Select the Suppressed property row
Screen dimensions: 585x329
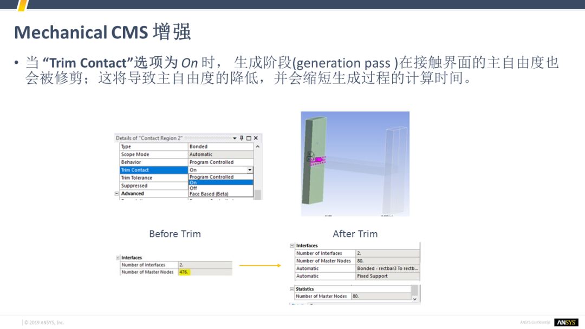click(x=154, y=186)
